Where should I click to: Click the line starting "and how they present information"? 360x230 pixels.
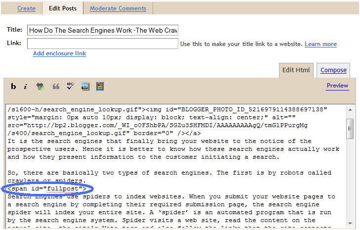tap(143, 157)
